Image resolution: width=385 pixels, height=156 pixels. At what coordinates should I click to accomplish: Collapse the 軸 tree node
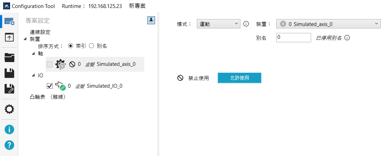pyautogui.click(x=33, y=53)
